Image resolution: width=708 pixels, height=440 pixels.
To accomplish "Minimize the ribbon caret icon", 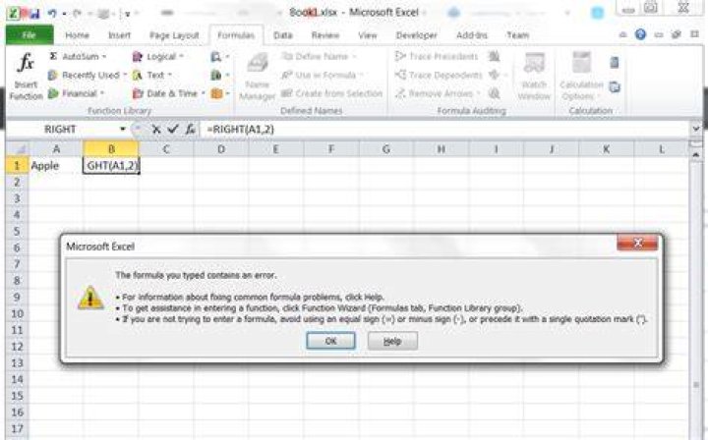I will tap(622, 34).
